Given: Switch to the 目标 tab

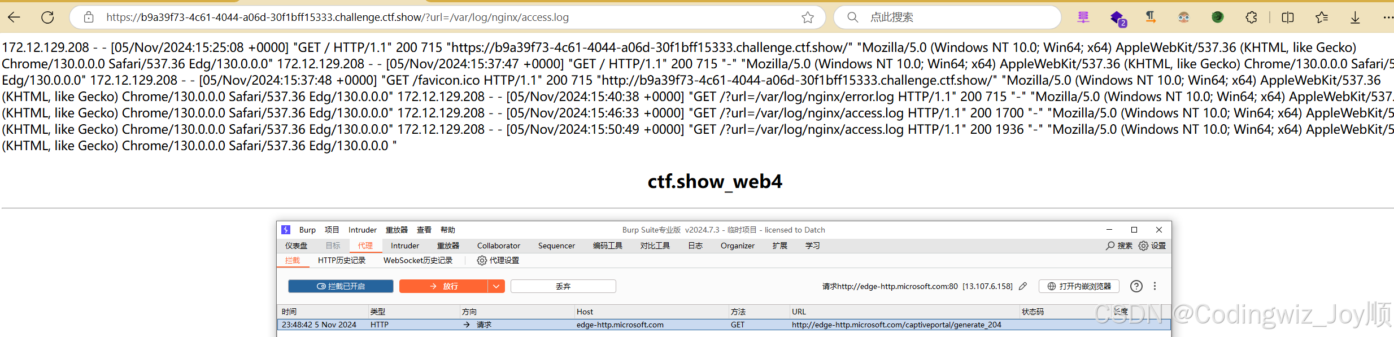Looking at the screenshot, I should pyautogui.click(x=333, y=246).
